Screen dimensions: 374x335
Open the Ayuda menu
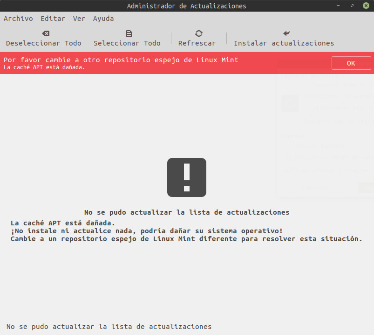click(x=103, y=19)
